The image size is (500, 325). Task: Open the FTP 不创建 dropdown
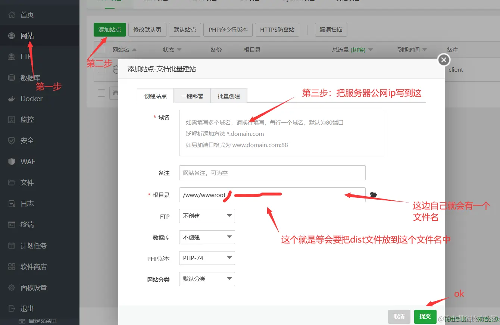point(207,216)
